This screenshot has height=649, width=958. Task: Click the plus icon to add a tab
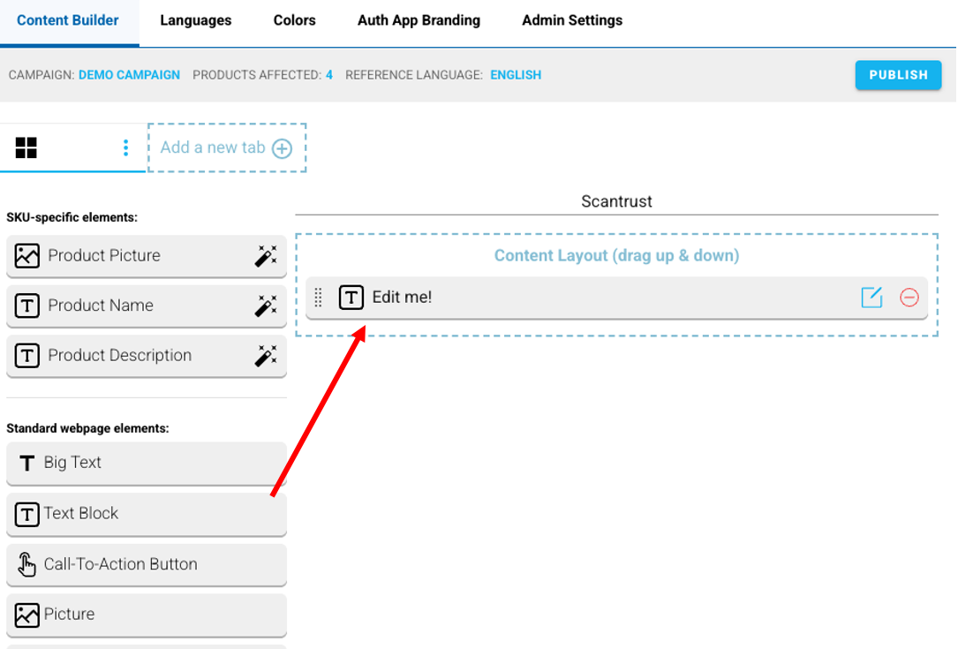[282, 148]
